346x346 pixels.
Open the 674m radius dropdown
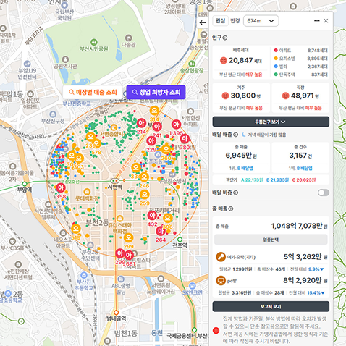tap(261, 21)
